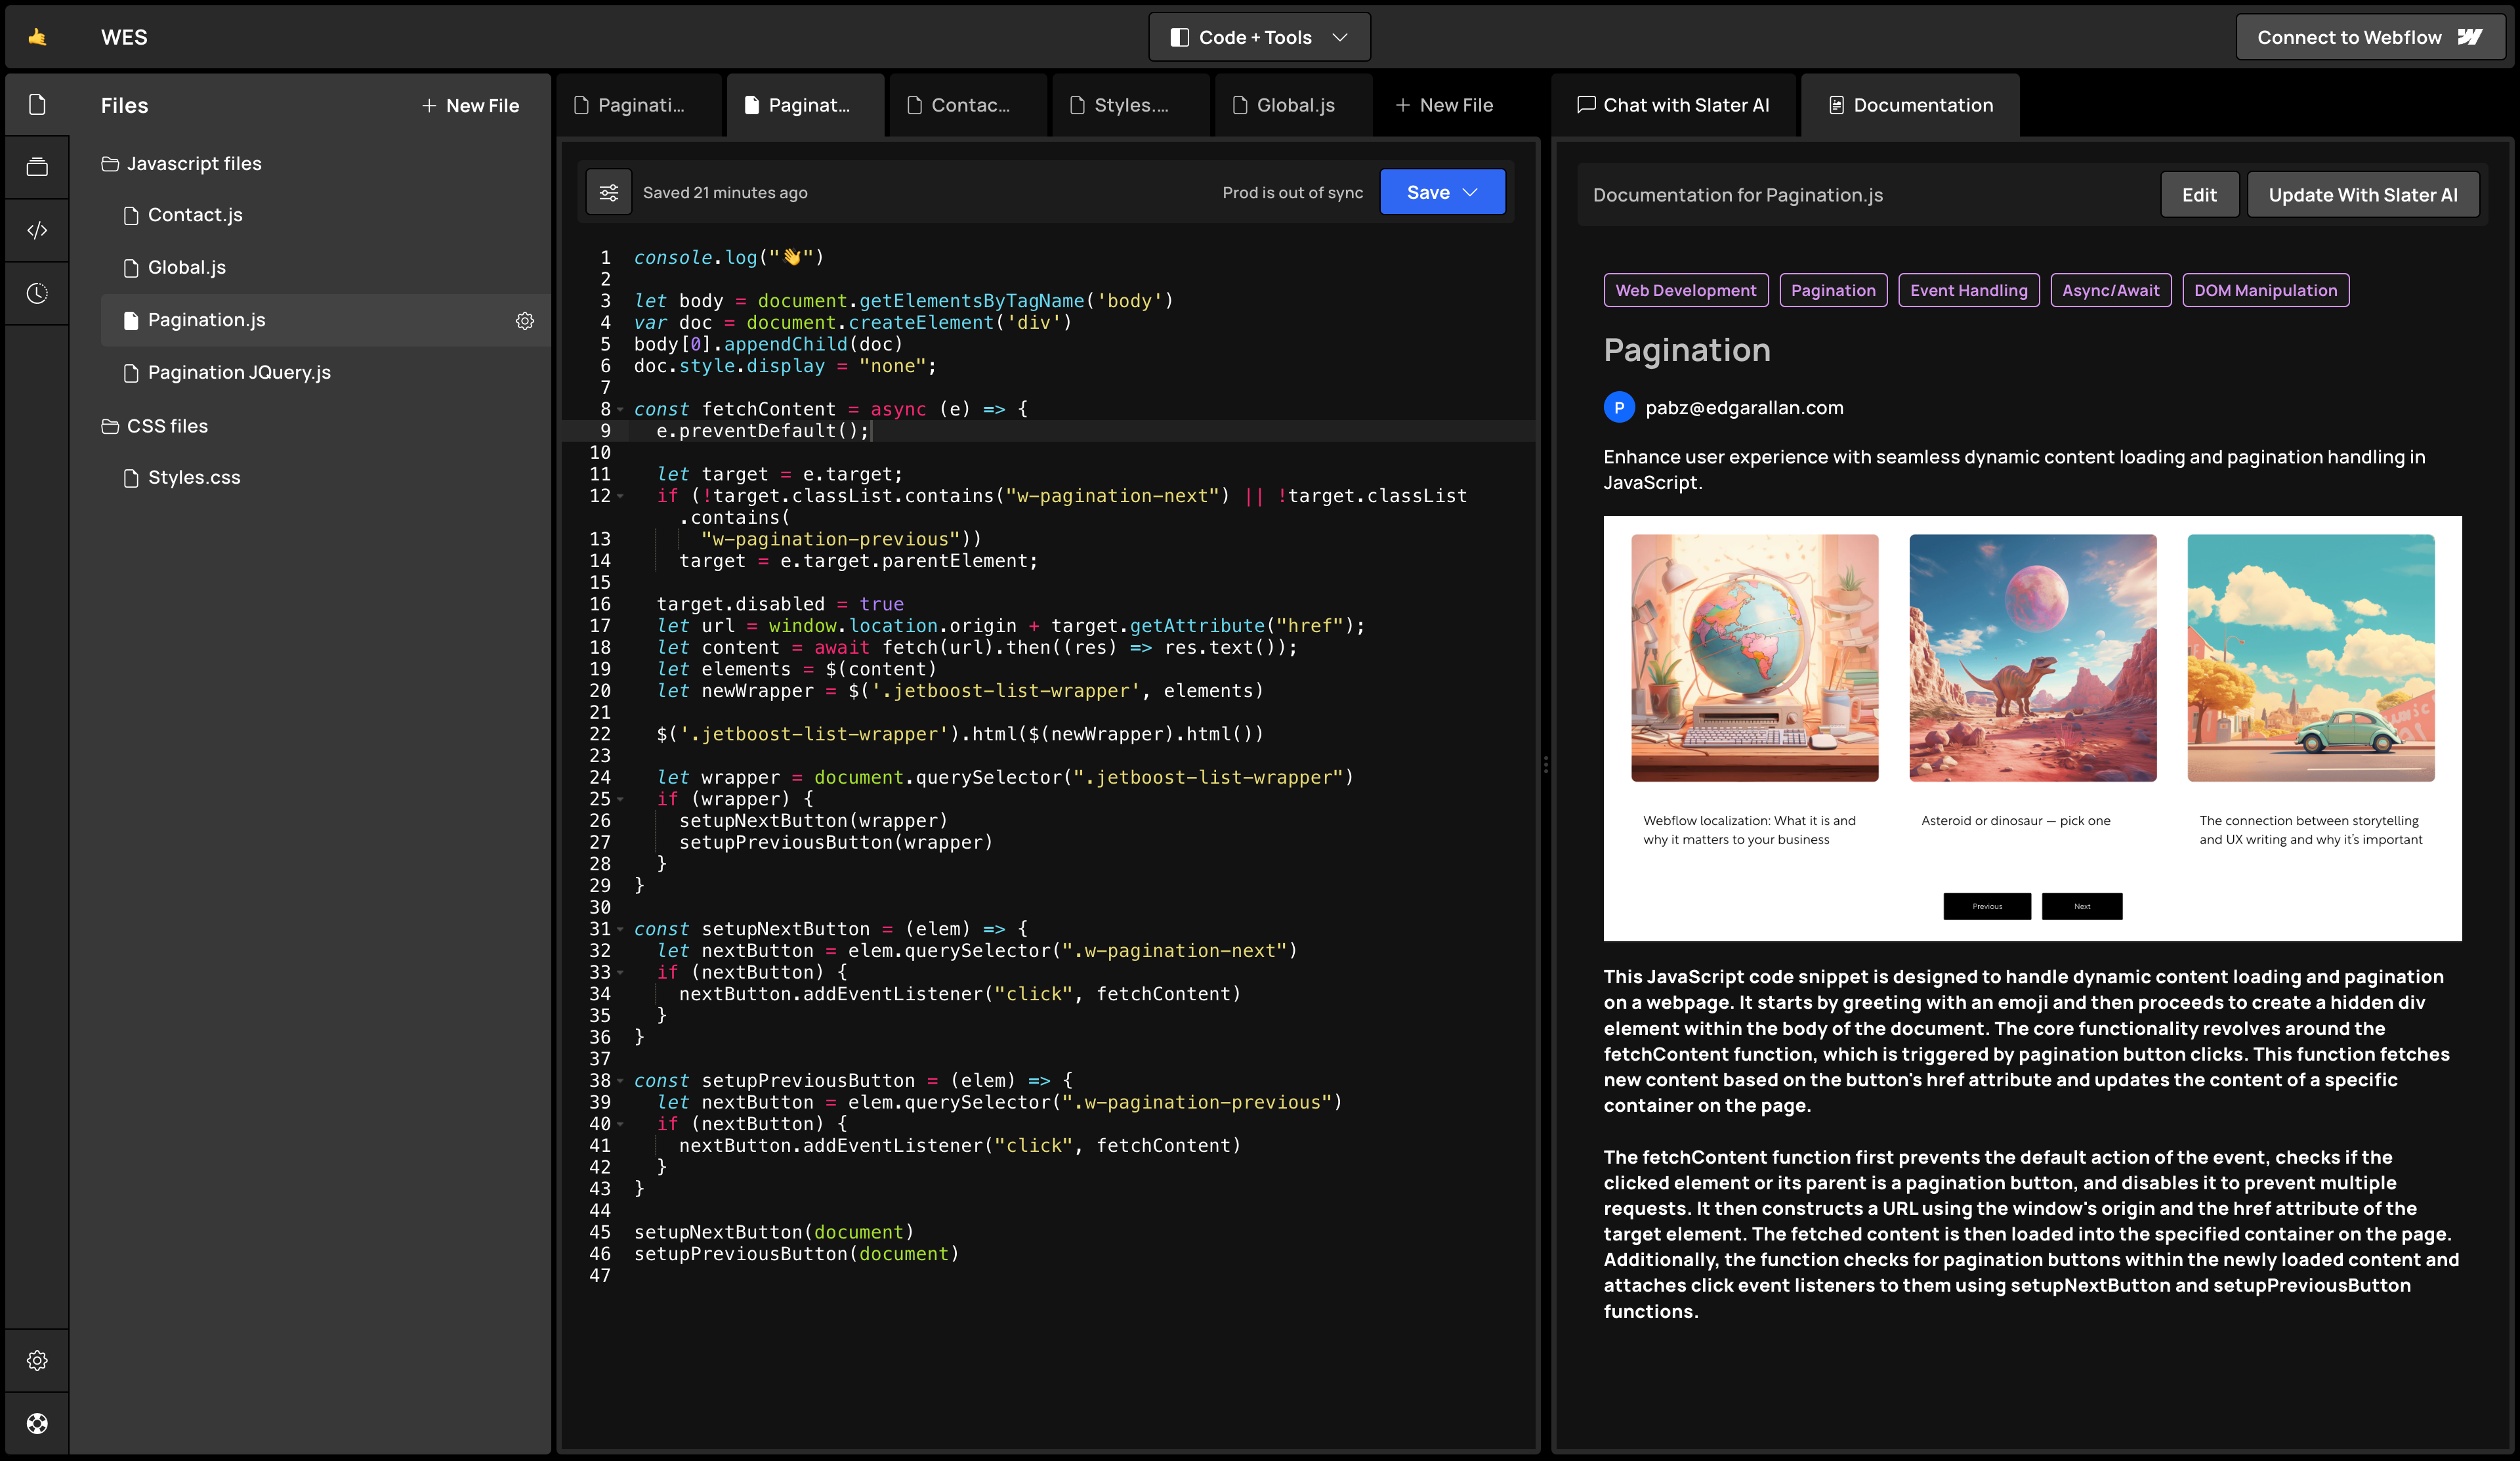2520x1461 pixels.
Task: Click Update With Slater AI
Action: point(2363,194)
